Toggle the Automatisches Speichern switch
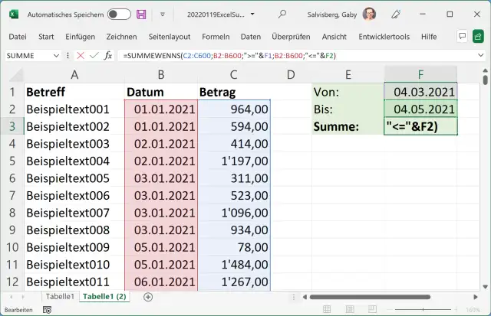This screenshot has height=316, width=491. pos(119,15)
